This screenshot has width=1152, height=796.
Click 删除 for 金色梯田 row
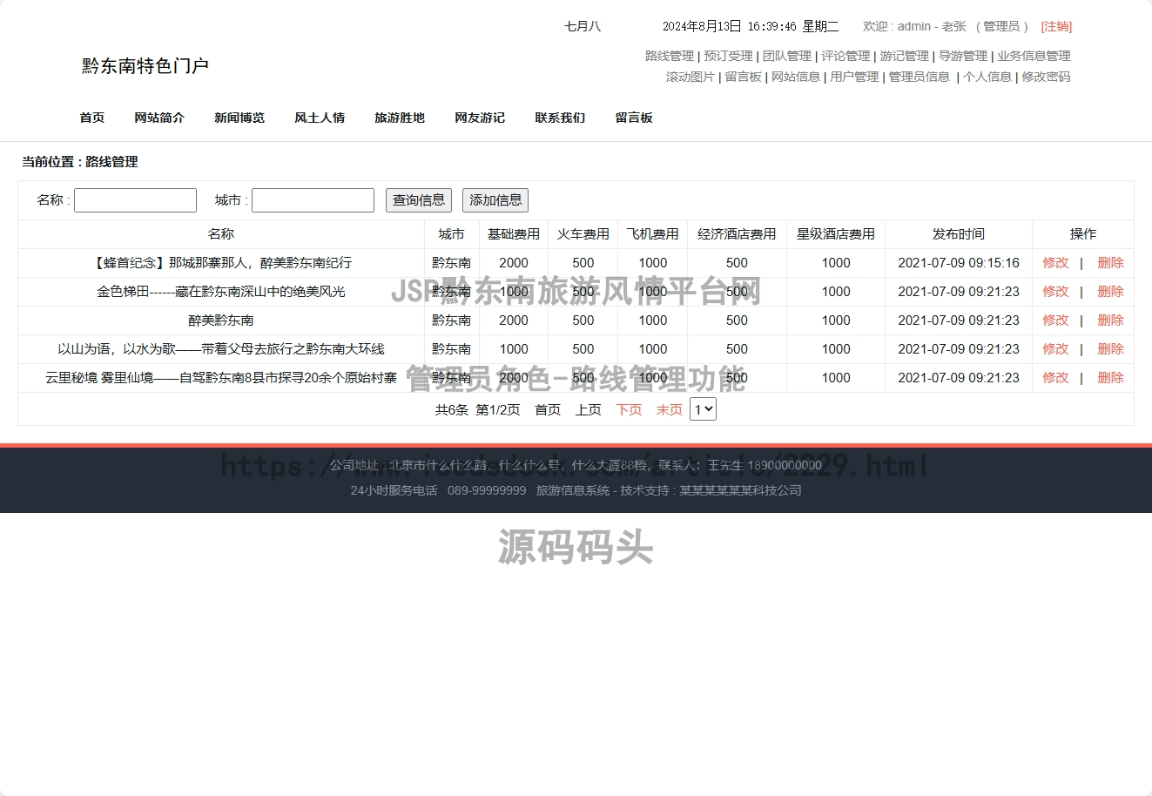click(1110, 292)
